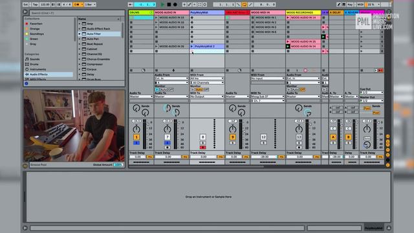
Task: Toggle MIDI Arrangement Overdub plus icon
Action: [184, 5]
